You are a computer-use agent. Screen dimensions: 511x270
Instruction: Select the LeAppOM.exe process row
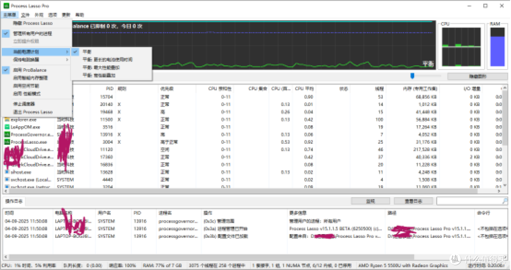point(253,127)
